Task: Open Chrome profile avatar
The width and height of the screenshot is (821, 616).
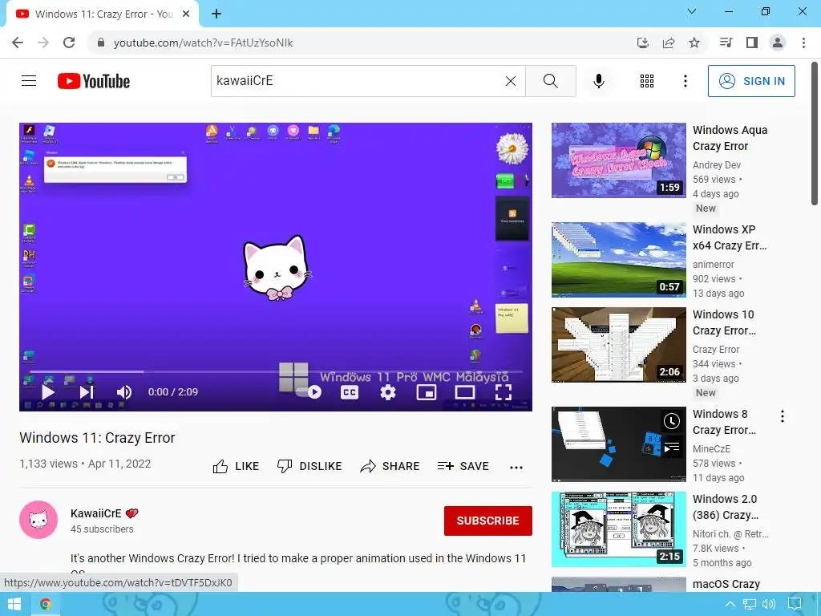Action: (778, 43)
